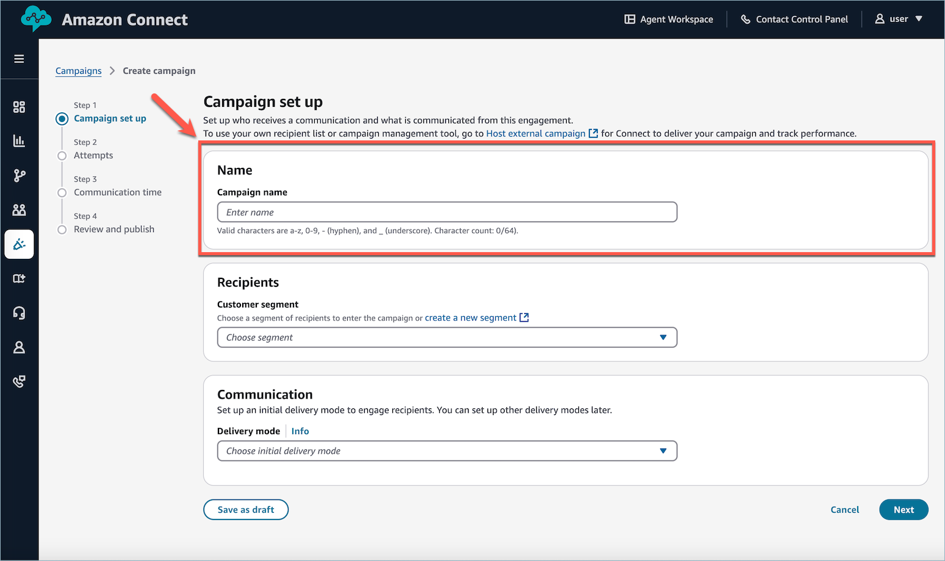Open the Agent Workspace

click(669, 19)
